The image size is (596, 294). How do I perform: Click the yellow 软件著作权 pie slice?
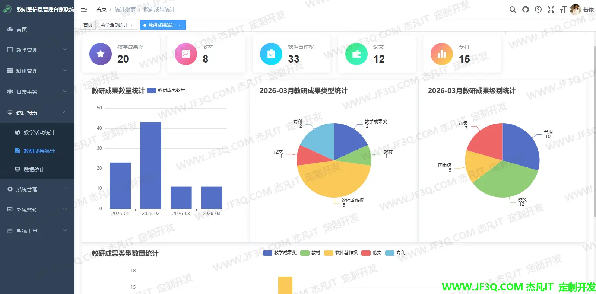[334, 179]
